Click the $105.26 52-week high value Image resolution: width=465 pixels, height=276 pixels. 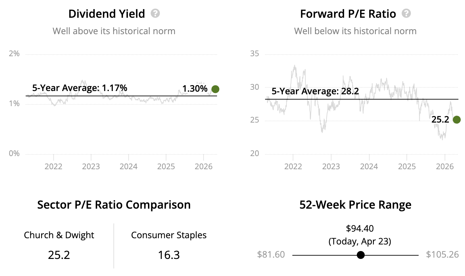tap(442, 255)
